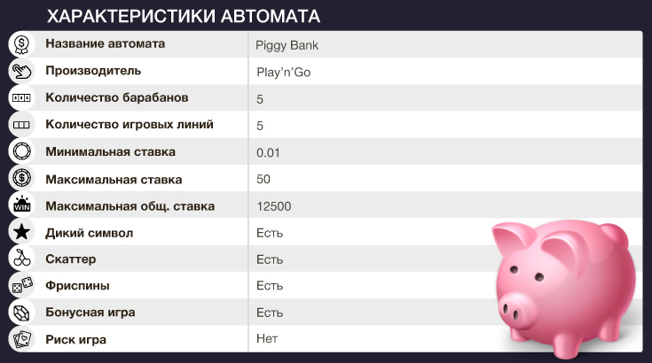This screenshot has height=363, width=652.
Task: Click the pointing hand icon beside Производитель
Action: pyautogui.click(x=20, y=71)
